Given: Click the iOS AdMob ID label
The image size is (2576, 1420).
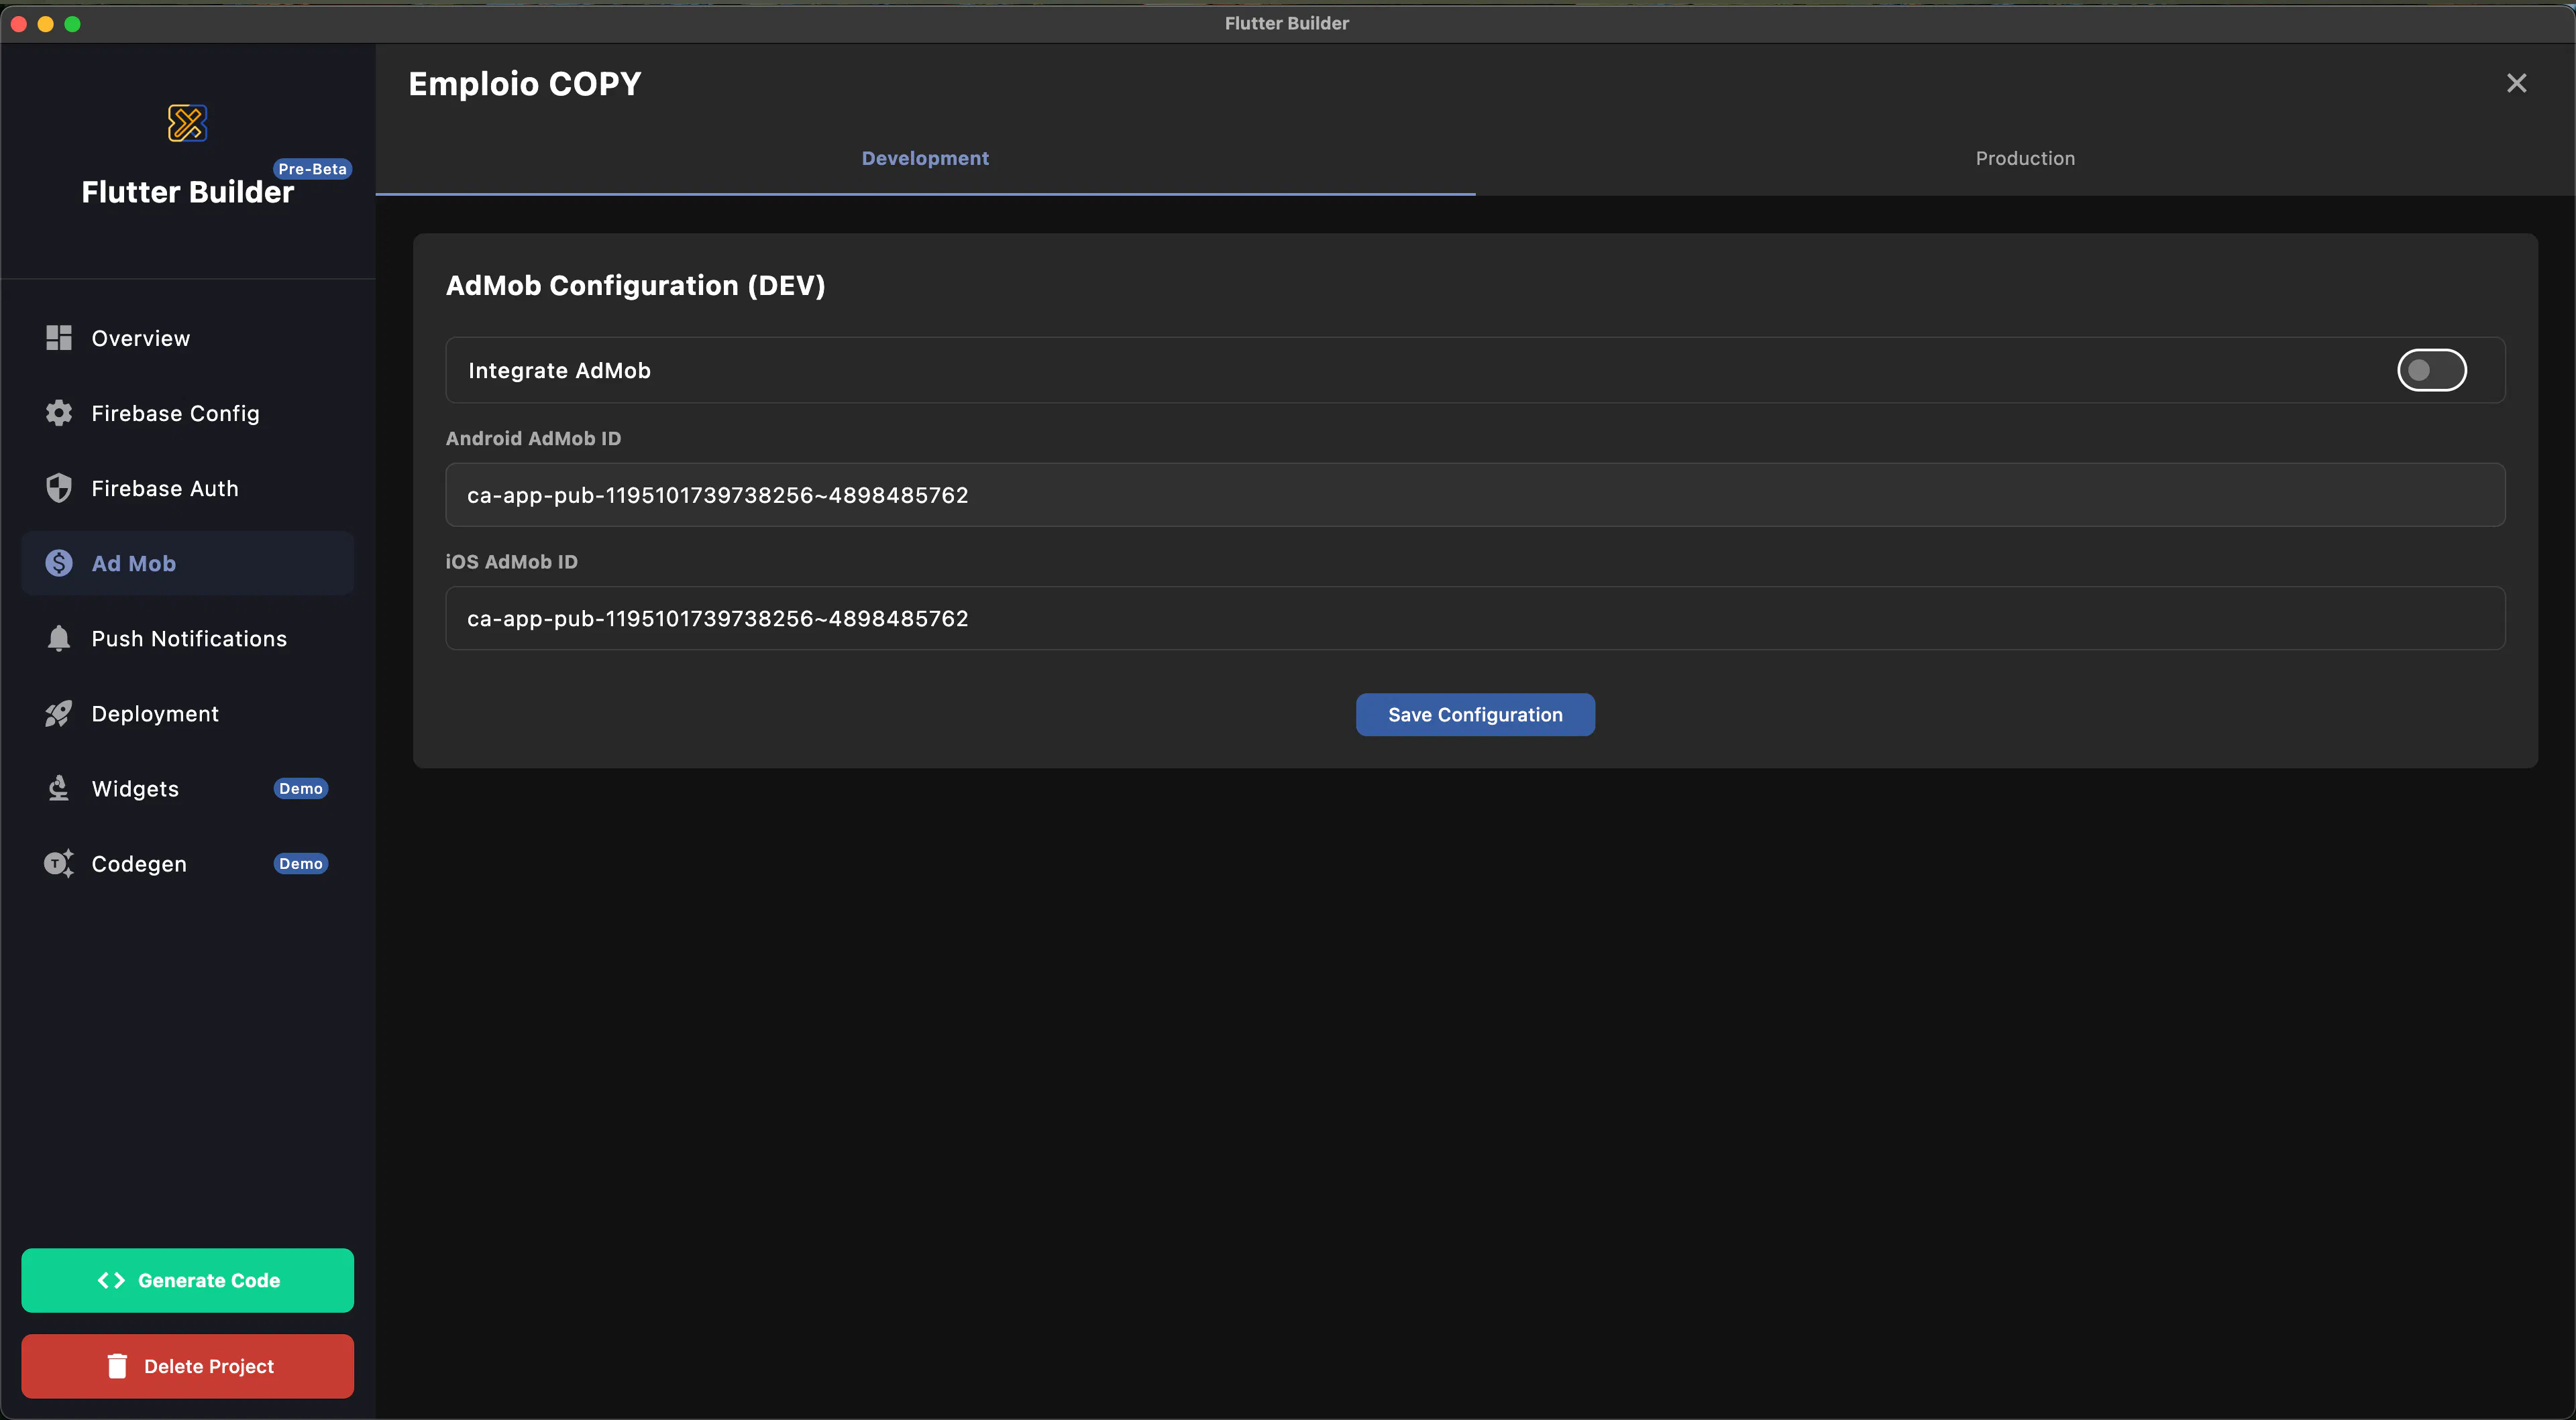Looking at the screenshot, I should coord(512,562).
